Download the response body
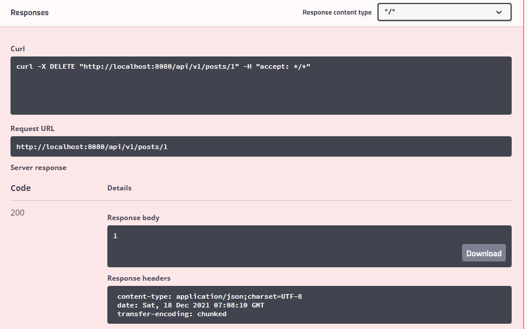This screenshot has width=528, height=329. [x=484, y=253]
